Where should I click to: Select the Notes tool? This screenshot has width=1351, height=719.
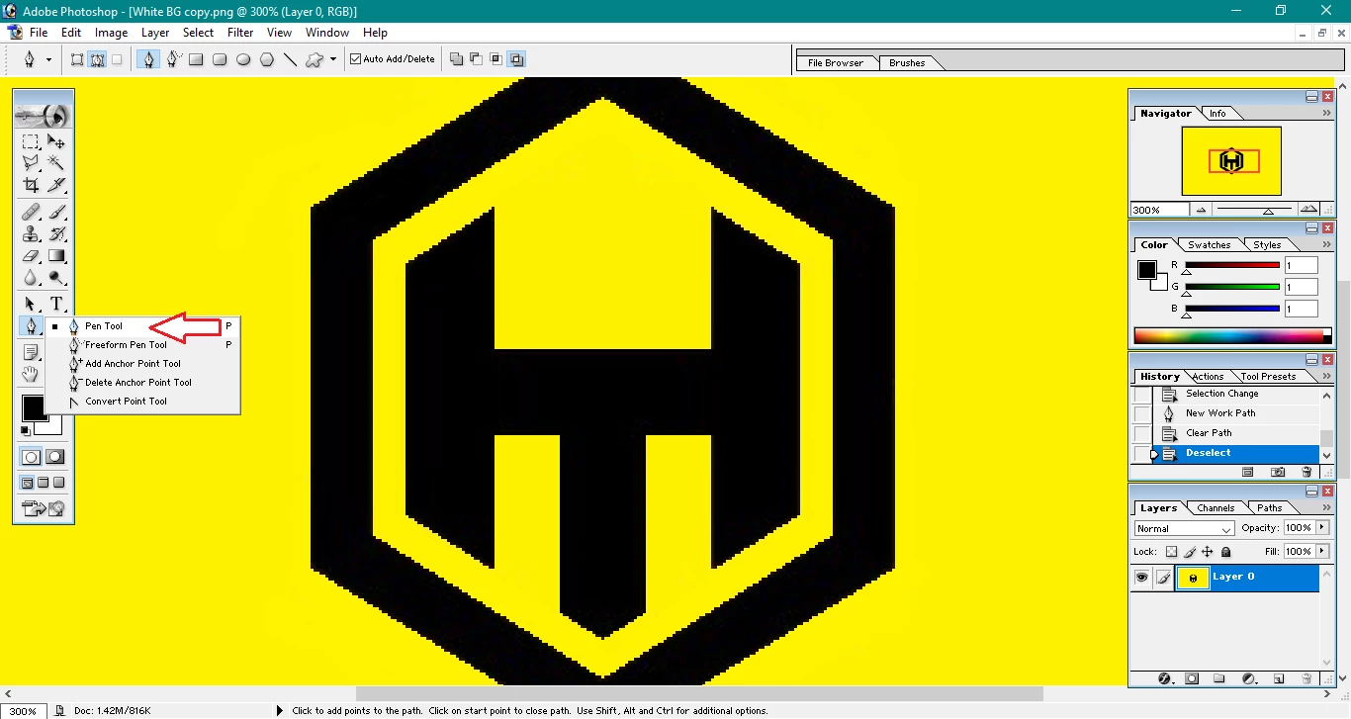31,352
